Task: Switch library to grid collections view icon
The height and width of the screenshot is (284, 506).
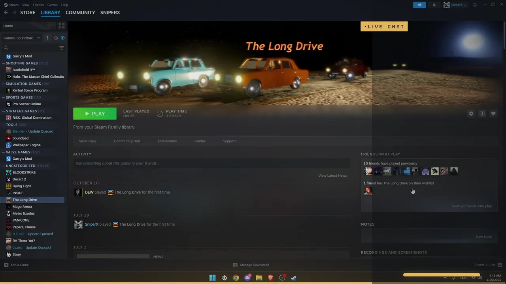Action: click(62, 26)
